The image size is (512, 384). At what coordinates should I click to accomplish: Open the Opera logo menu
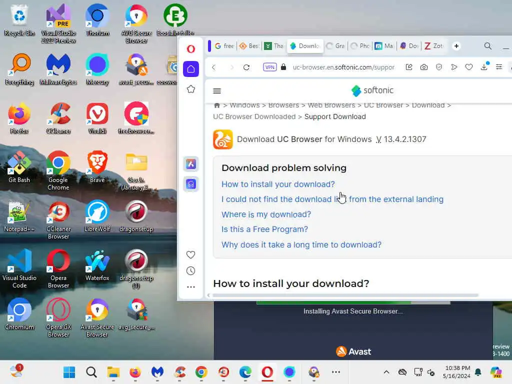pyautogui.click(x=191, y=49)
